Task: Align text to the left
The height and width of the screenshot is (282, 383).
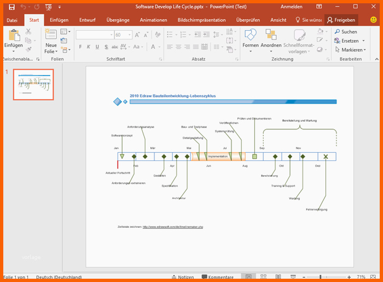Action: 170,47
